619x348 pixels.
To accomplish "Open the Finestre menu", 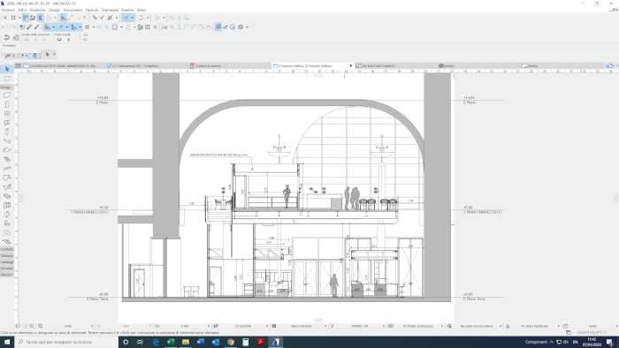I will point(127,10).
